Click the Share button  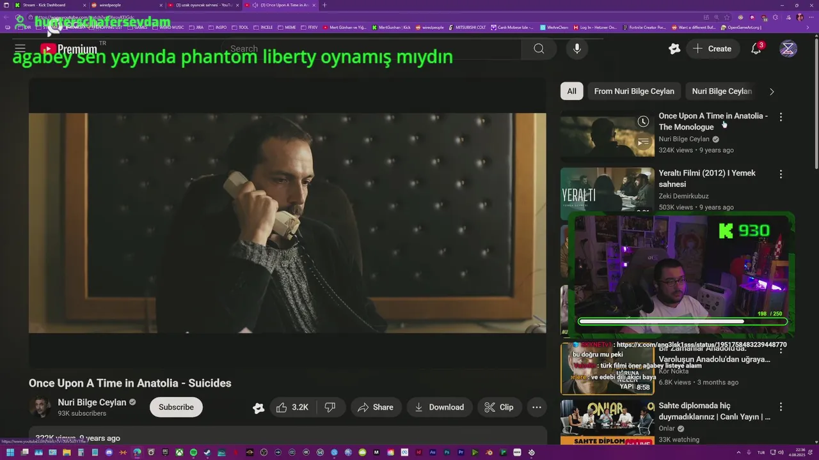(x=376, y=407)
